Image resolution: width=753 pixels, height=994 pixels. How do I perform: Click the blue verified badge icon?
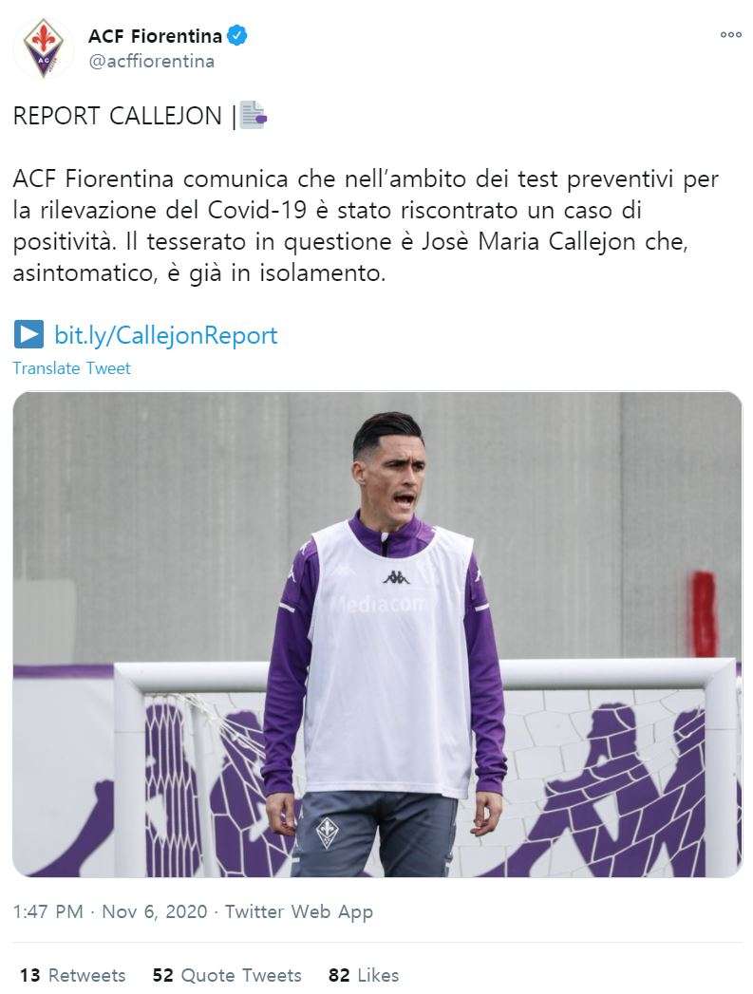point(237,35)
